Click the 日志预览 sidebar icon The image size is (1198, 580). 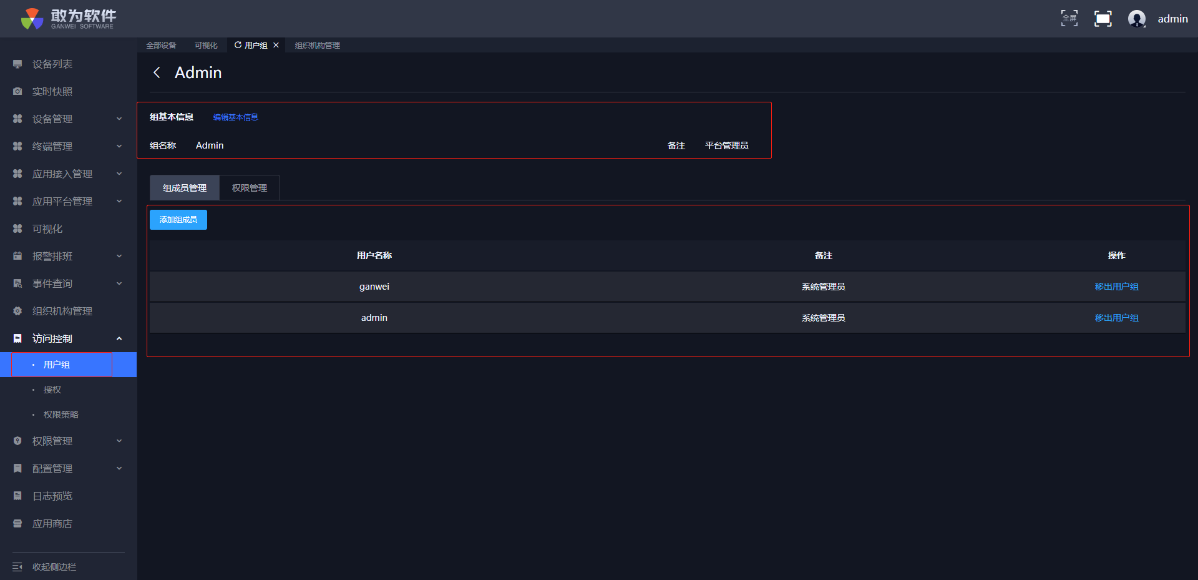click(17, 496)
